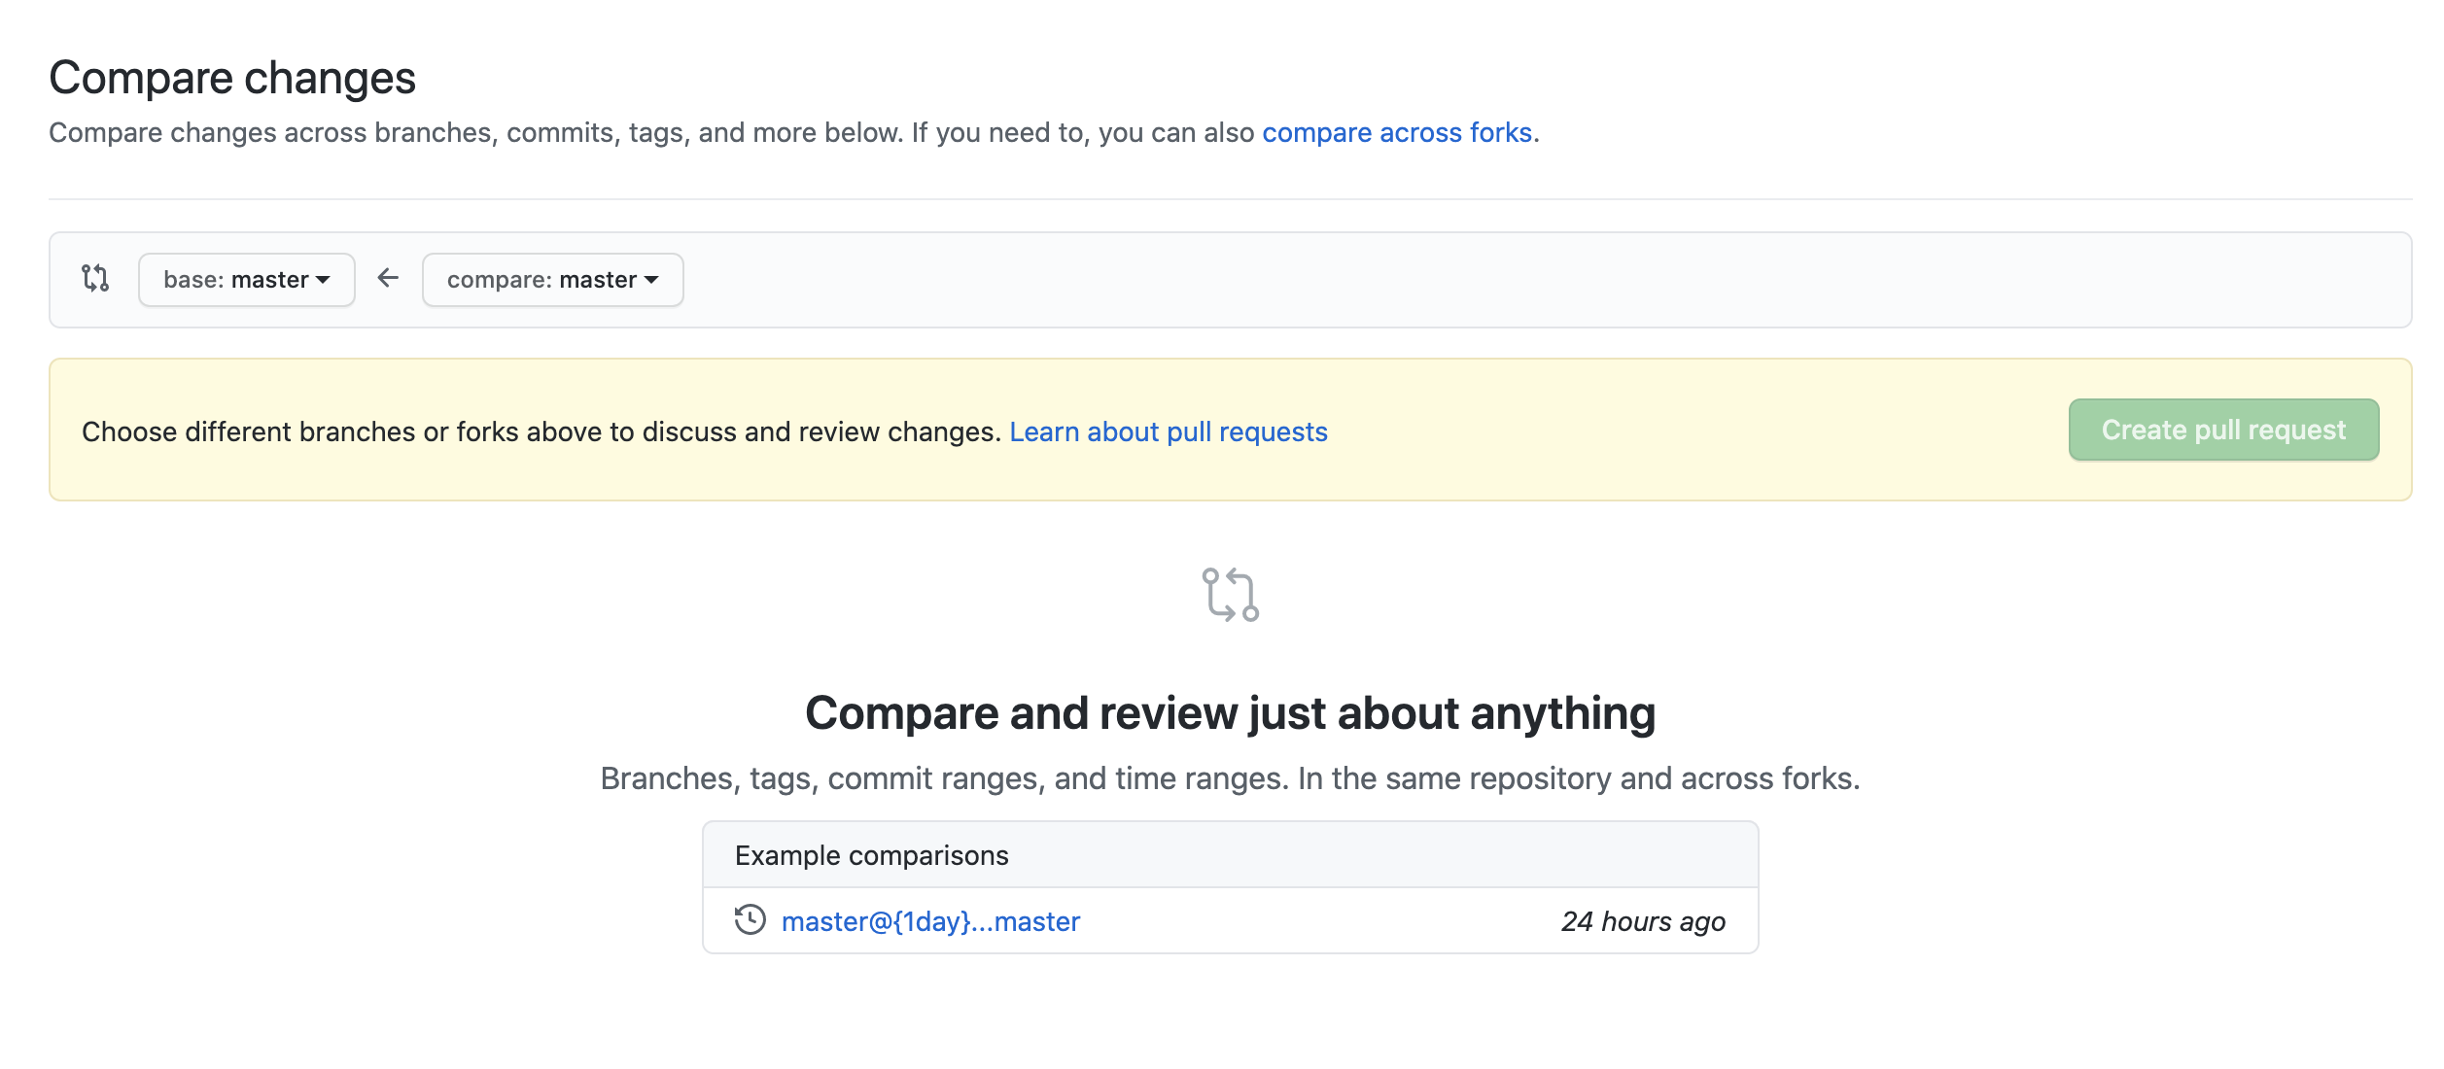
Task: Click the left arrow between branch selectors
Action: [x=388, y=279]
